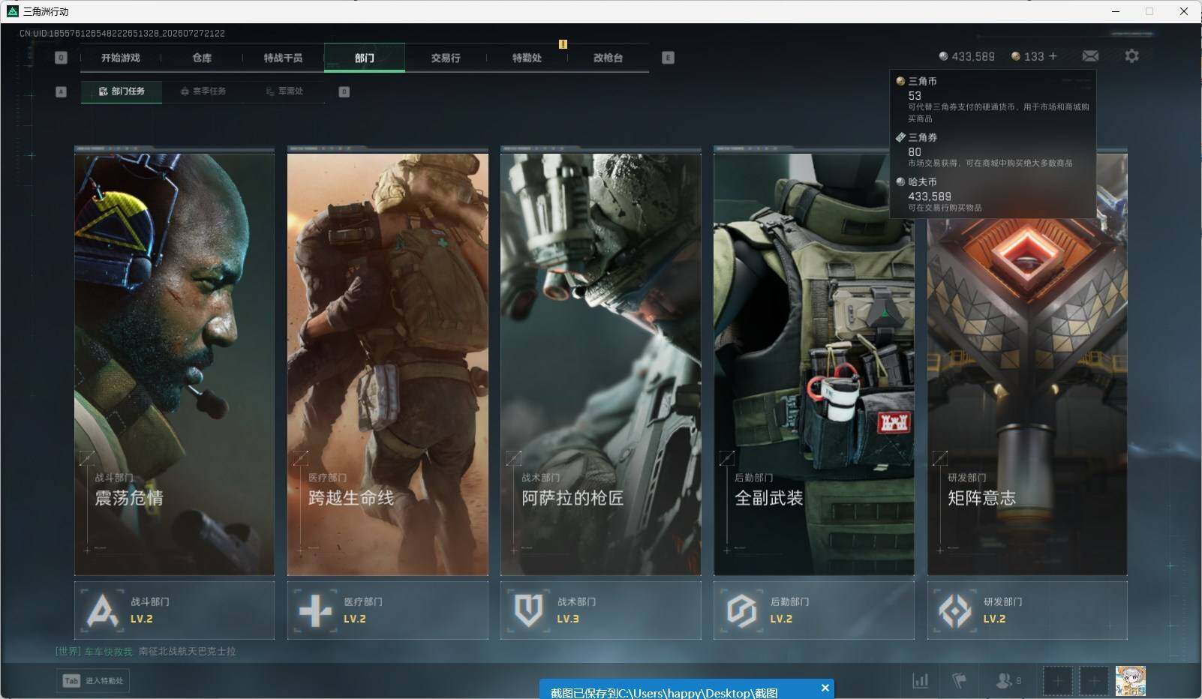Click the 三角洲行动 app icon in title bar
This screenshot has height=699, width=1202.
tap(12, 11)
